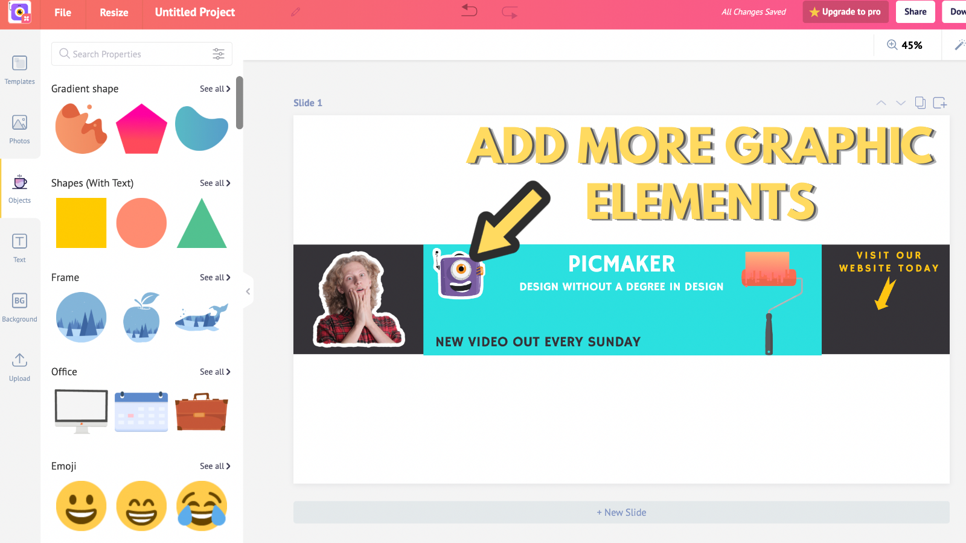See all Gradient shape objects
966x543 pixels.
[x=215, y=89]
